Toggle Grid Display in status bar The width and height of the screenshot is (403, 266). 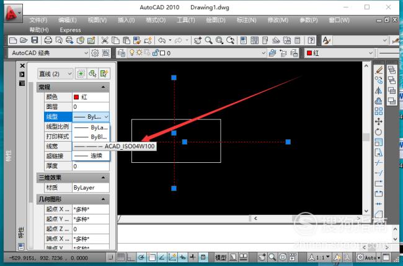pyautogui.click(x=120, y=257)
